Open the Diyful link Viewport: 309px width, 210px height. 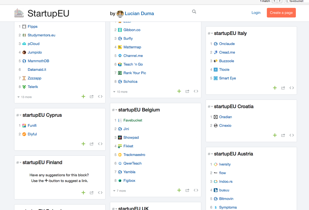point(32,134)
